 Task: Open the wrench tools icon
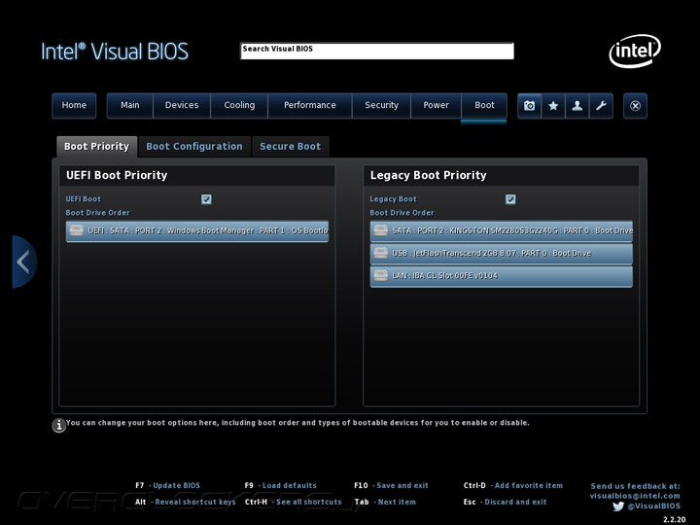pos(601,106)
